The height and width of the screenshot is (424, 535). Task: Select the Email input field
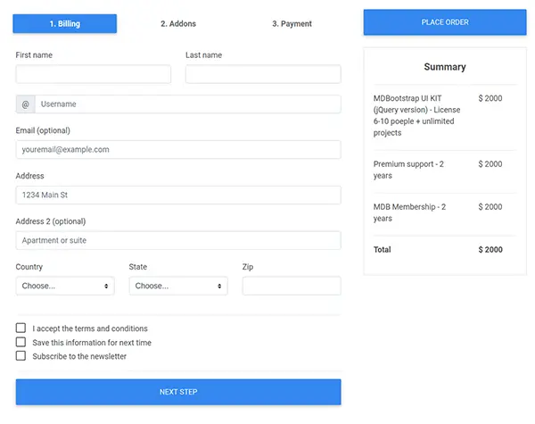178,150
